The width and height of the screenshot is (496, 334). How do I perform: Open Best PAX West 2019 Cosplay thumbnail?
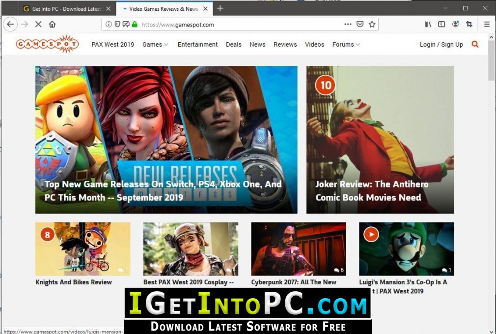191,249
